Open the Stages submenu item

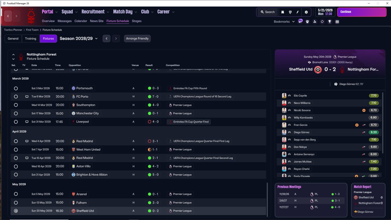[x=137, y=21]
